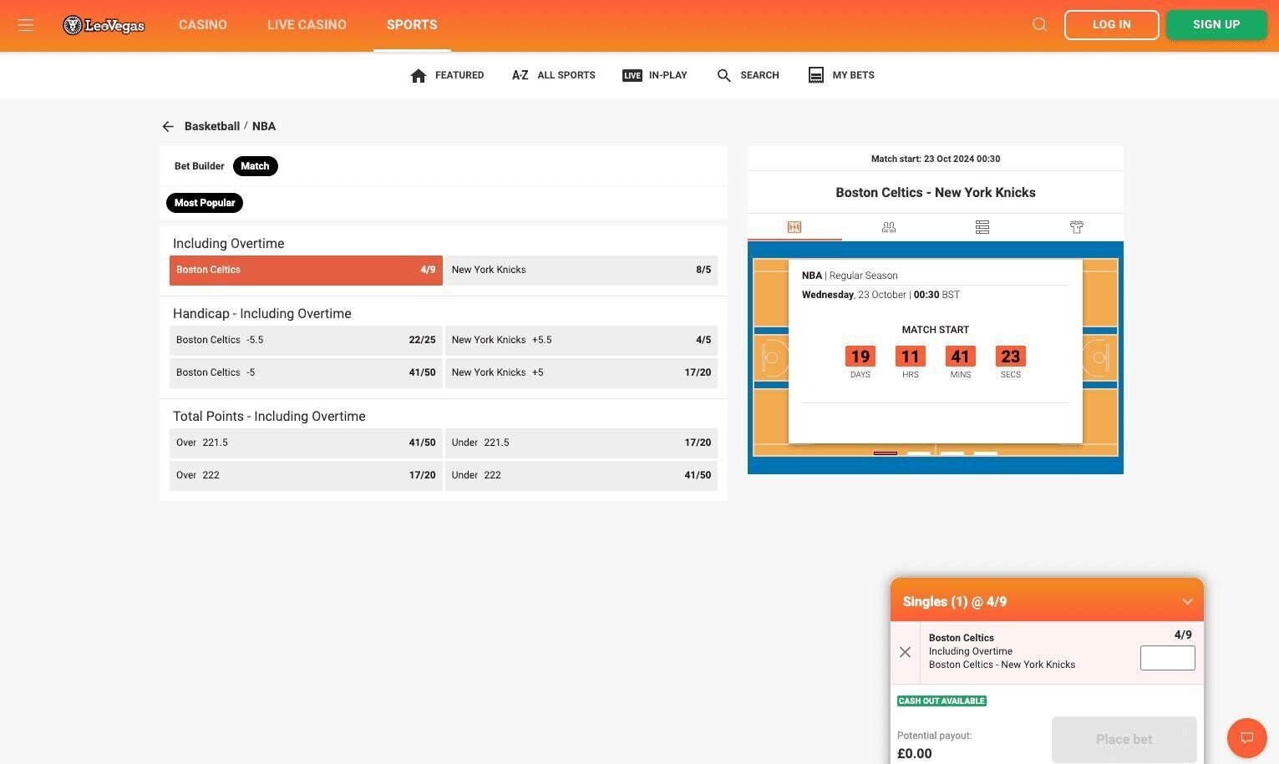Open the header search icon
The height and width of the screenshot is (764, 1279).
pyautogui.click(x=1040, y=25)
